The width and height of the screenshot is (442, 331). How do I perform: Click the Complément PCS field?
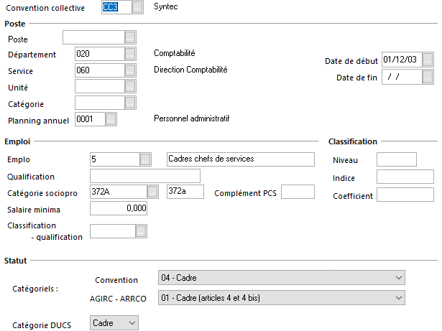tap(298, 192)
